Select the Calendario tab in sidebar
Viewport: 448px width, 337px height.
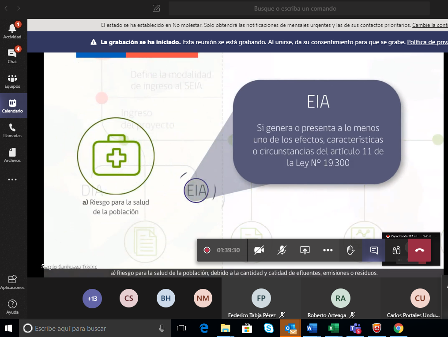coord(12,105)
